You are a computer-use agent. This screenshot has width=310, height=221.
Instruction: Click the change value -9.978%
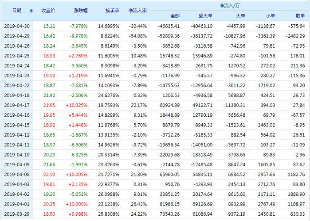click(x=78, y=36)
